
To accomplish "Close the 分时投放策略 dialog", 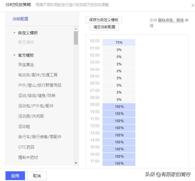I will 193,5.
